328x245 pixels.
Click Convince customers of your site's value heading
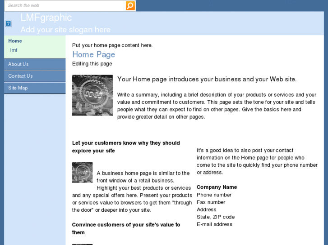126,228
